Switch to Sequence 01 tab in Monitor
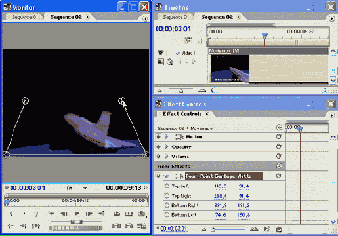Screen dimensions: 338x236 (25, 17)
